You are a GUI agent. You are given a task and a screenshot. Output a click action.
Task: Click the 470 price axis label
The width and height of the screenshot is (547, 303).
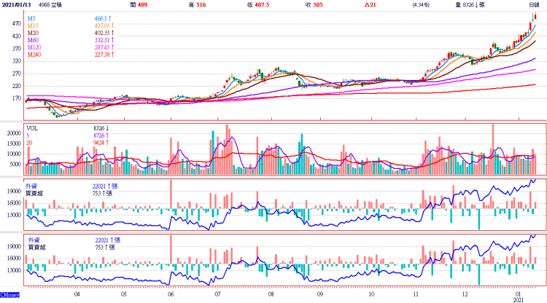[15, 23]
